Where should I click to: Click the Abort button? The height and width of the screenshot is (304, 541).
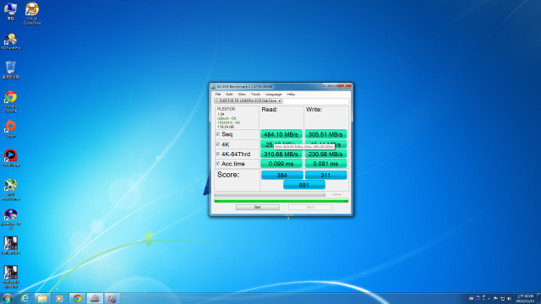(x=310, y=207)
